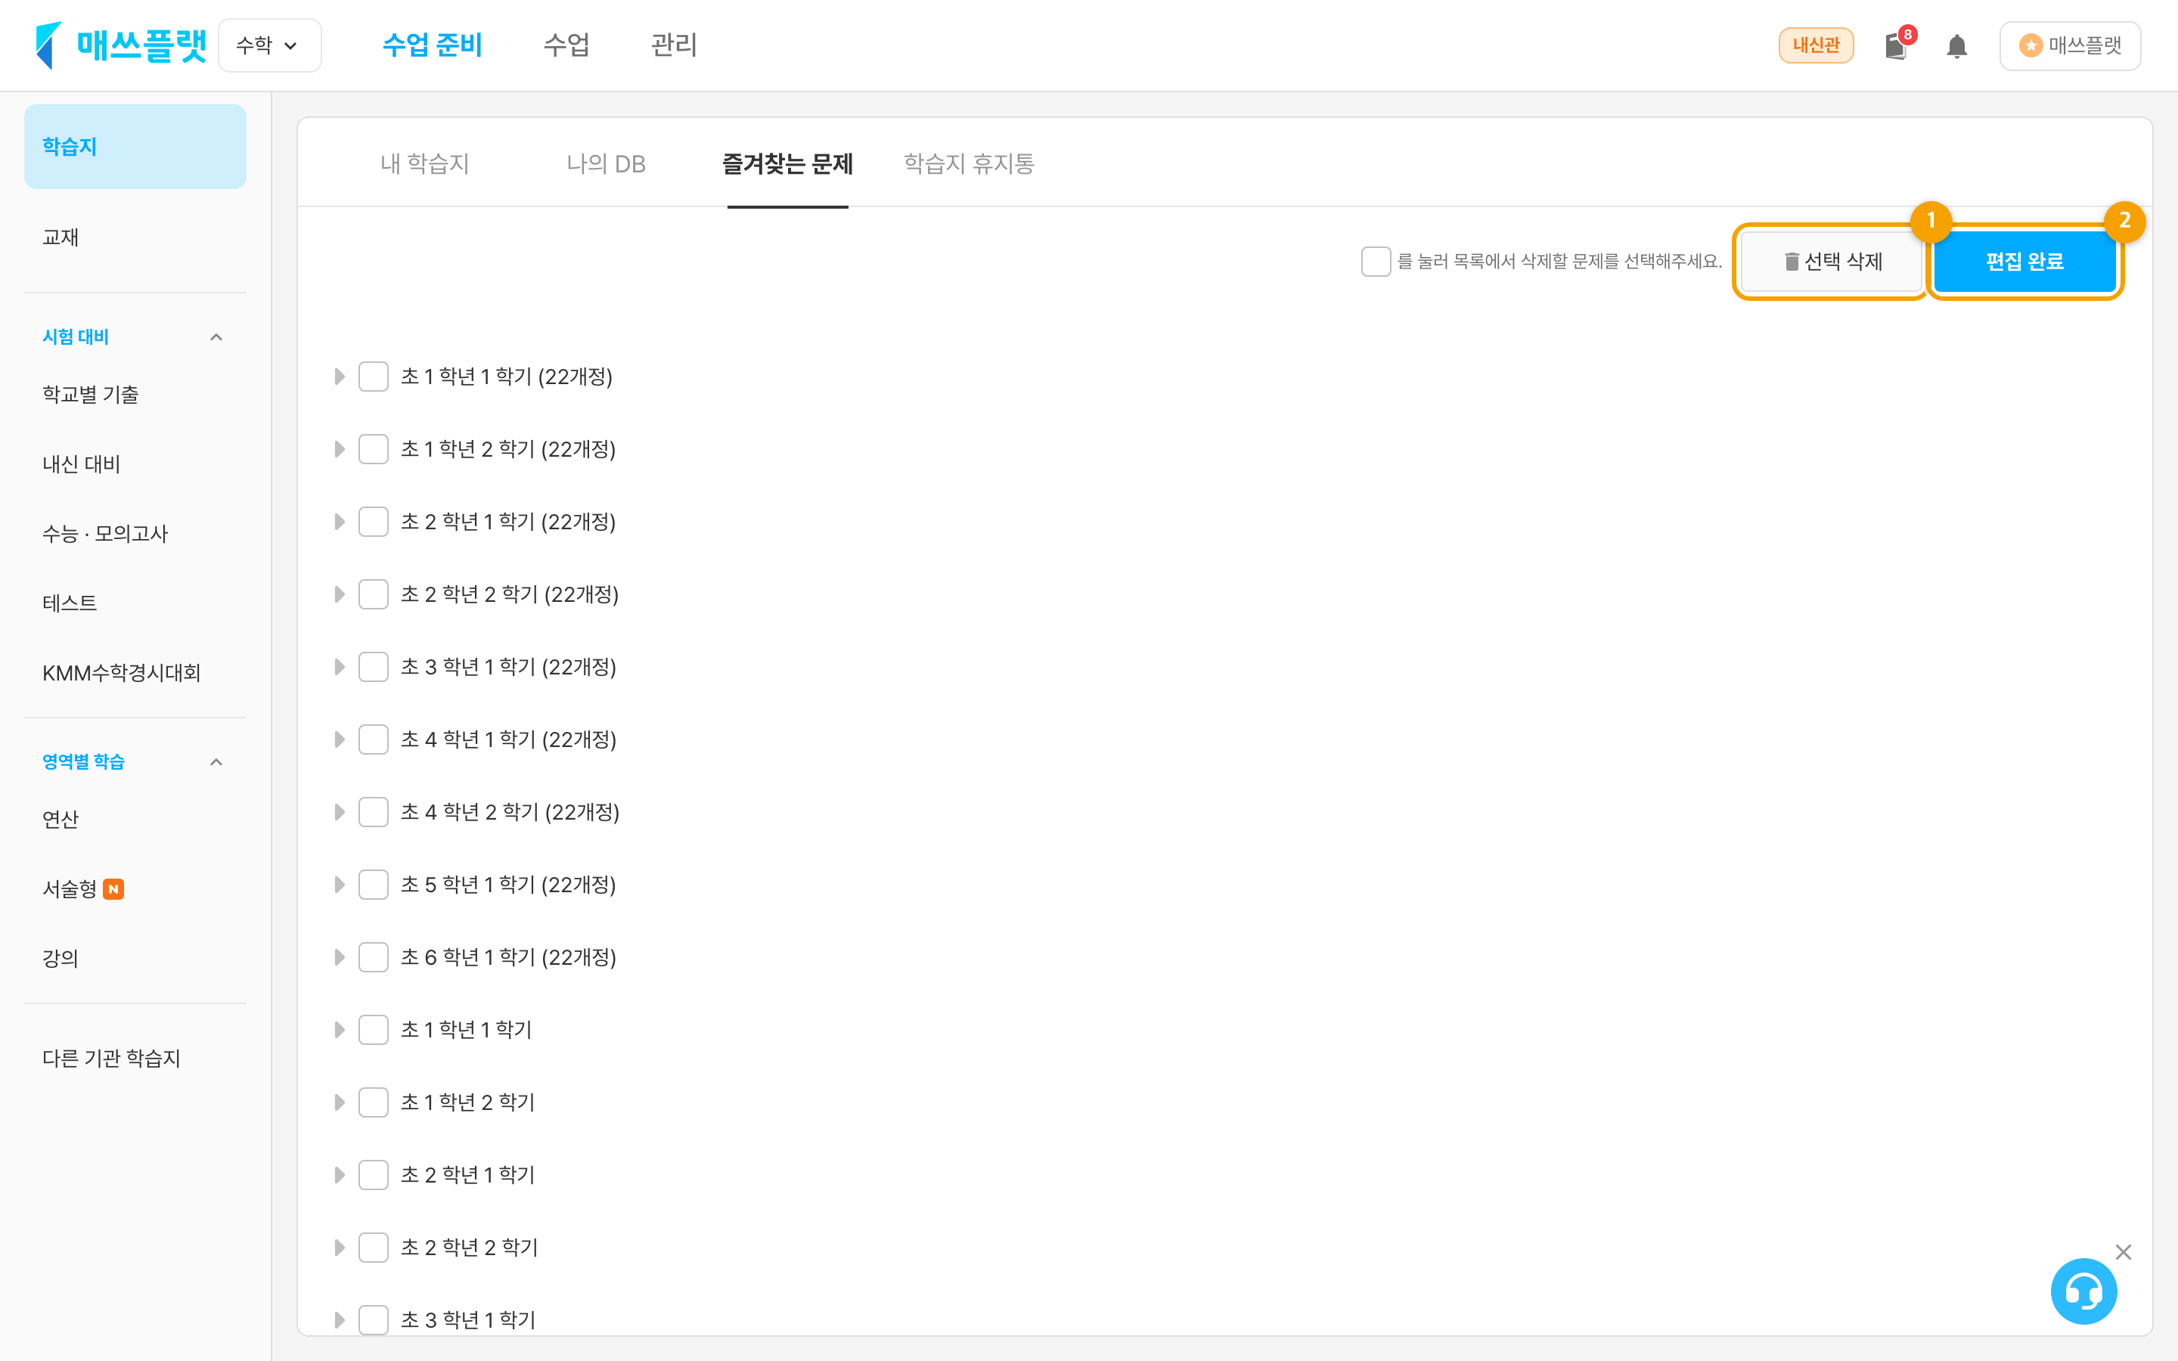The height and width of the screenshot is (1361, 2178).
Task: Check 초 2 학년 1 학기 (22개정) checkbox
Action: pos(374,522)
